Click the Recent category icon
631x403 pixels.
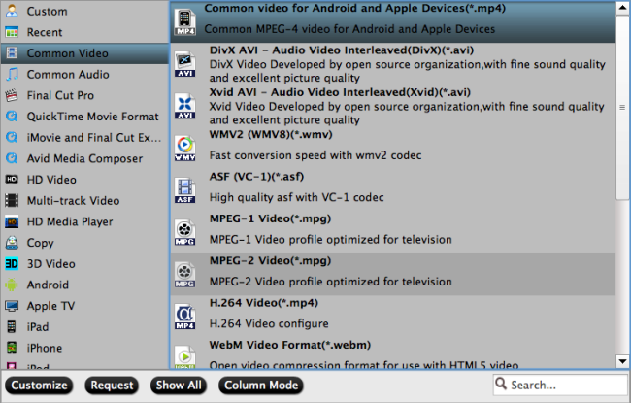[x=12, y=32]
